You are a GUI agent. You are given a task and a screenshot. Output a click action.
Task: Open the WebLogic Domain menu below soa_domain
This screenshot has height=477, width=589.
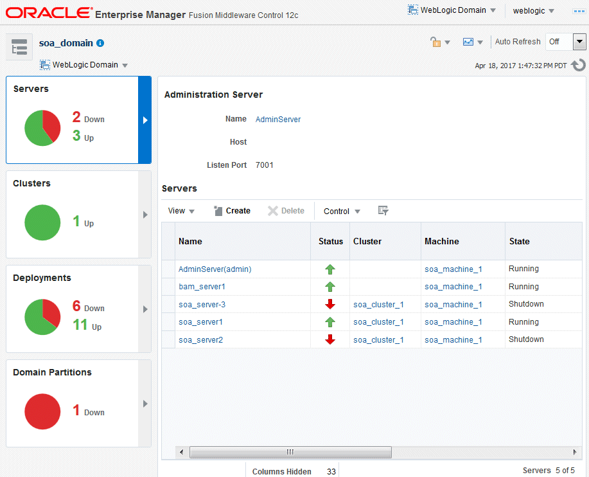point(84,65)
